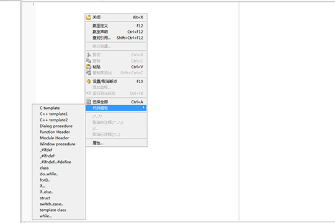Viewport: 335px width, 223px height.
Task: Insert the do..while.. snippet
Action: pos(59,174)
